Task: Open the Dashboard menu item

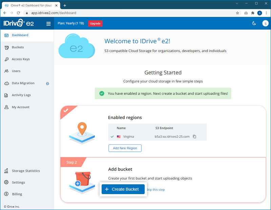Action: (x=27, y=35)
